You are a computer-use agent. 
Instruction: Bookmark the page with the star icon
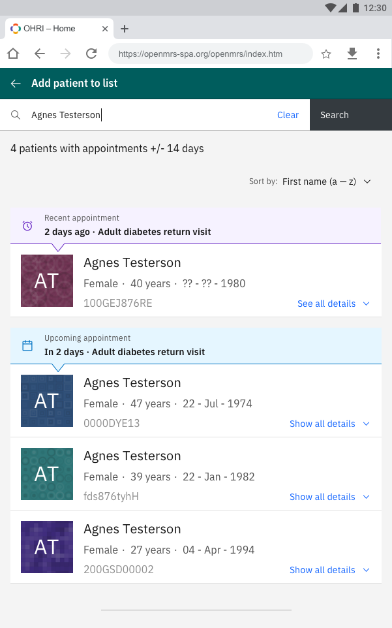326,54
